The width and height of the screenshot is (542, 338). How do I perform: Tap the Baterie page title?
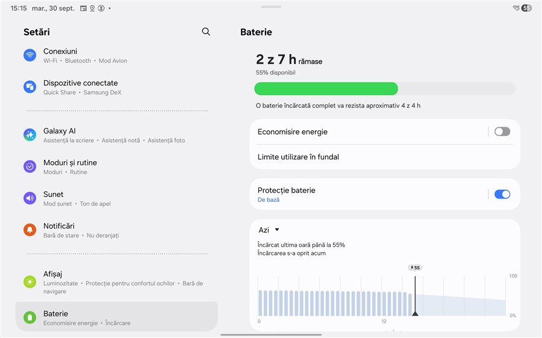(256, 32)
